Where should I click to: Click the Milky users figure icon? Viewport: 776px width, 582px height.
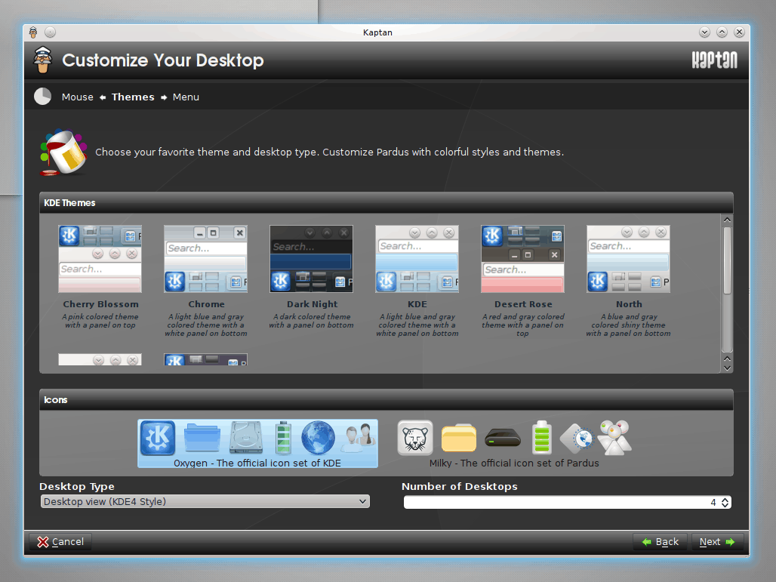(614, 438)
